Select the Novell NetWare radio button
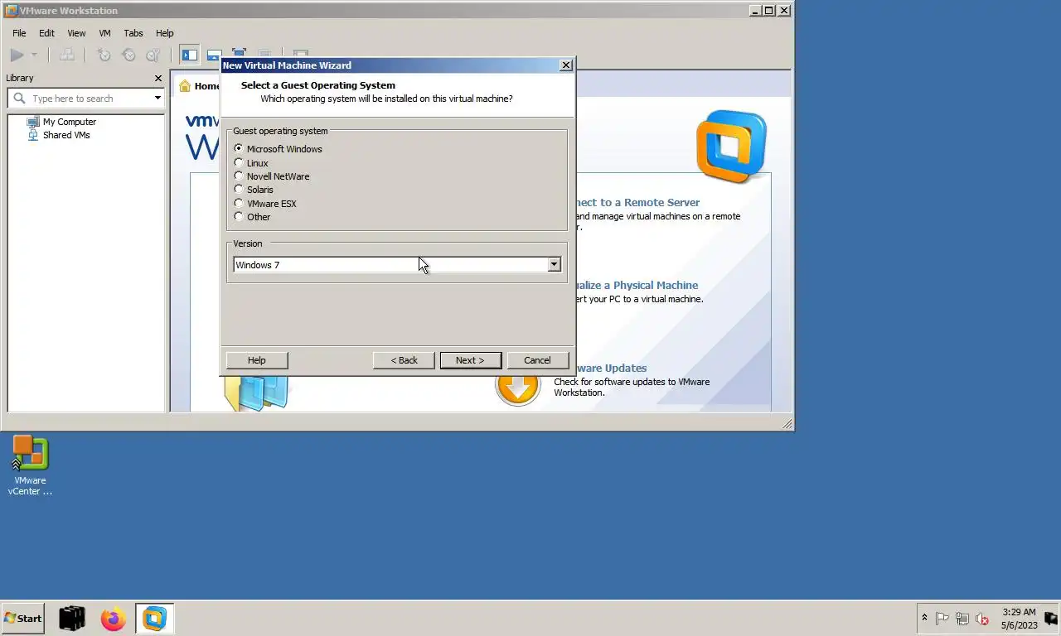1061x636 pixels. coord(239,176)
